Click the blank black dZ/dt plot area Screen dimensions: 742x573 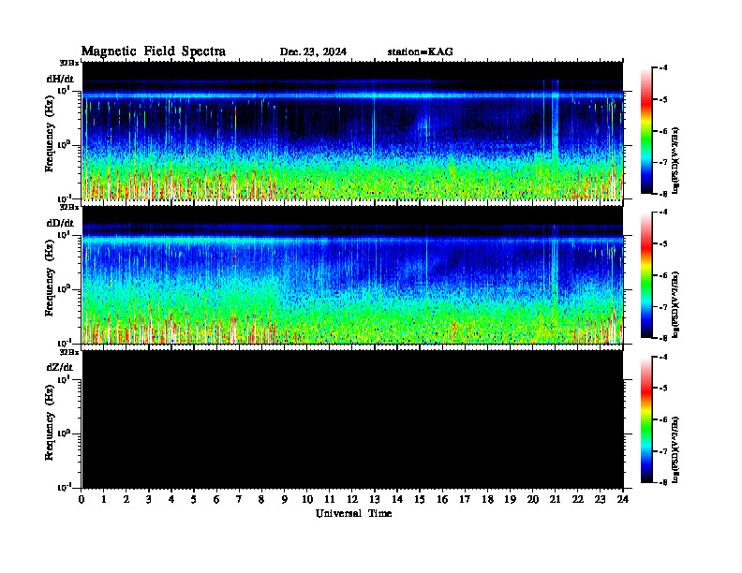pos(352,419)
